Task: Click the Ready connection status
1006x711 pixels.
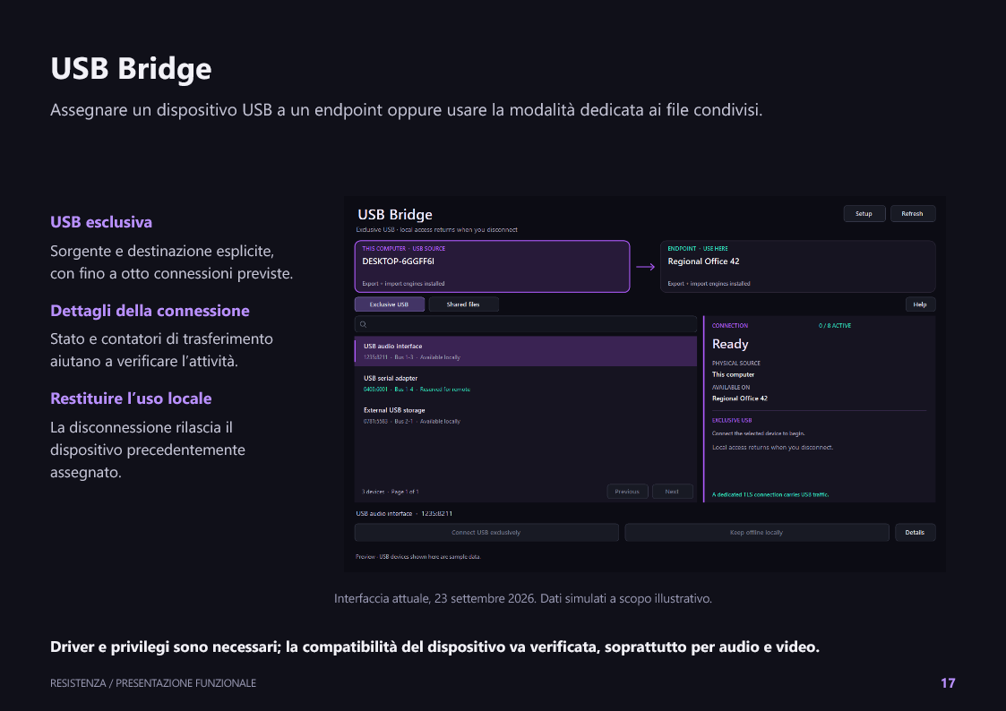Action: (x=730, y=344)
